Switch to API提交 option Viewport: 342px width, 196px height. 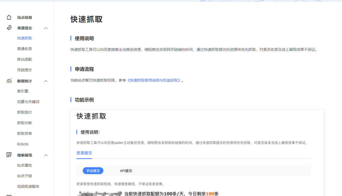[126, 171]
